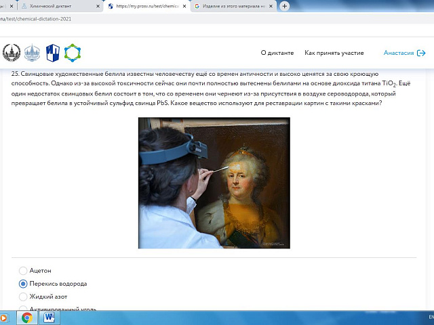The image size is (434, 325).
Task: Open a new browser tab with plus button
Action: pos(284,6)
